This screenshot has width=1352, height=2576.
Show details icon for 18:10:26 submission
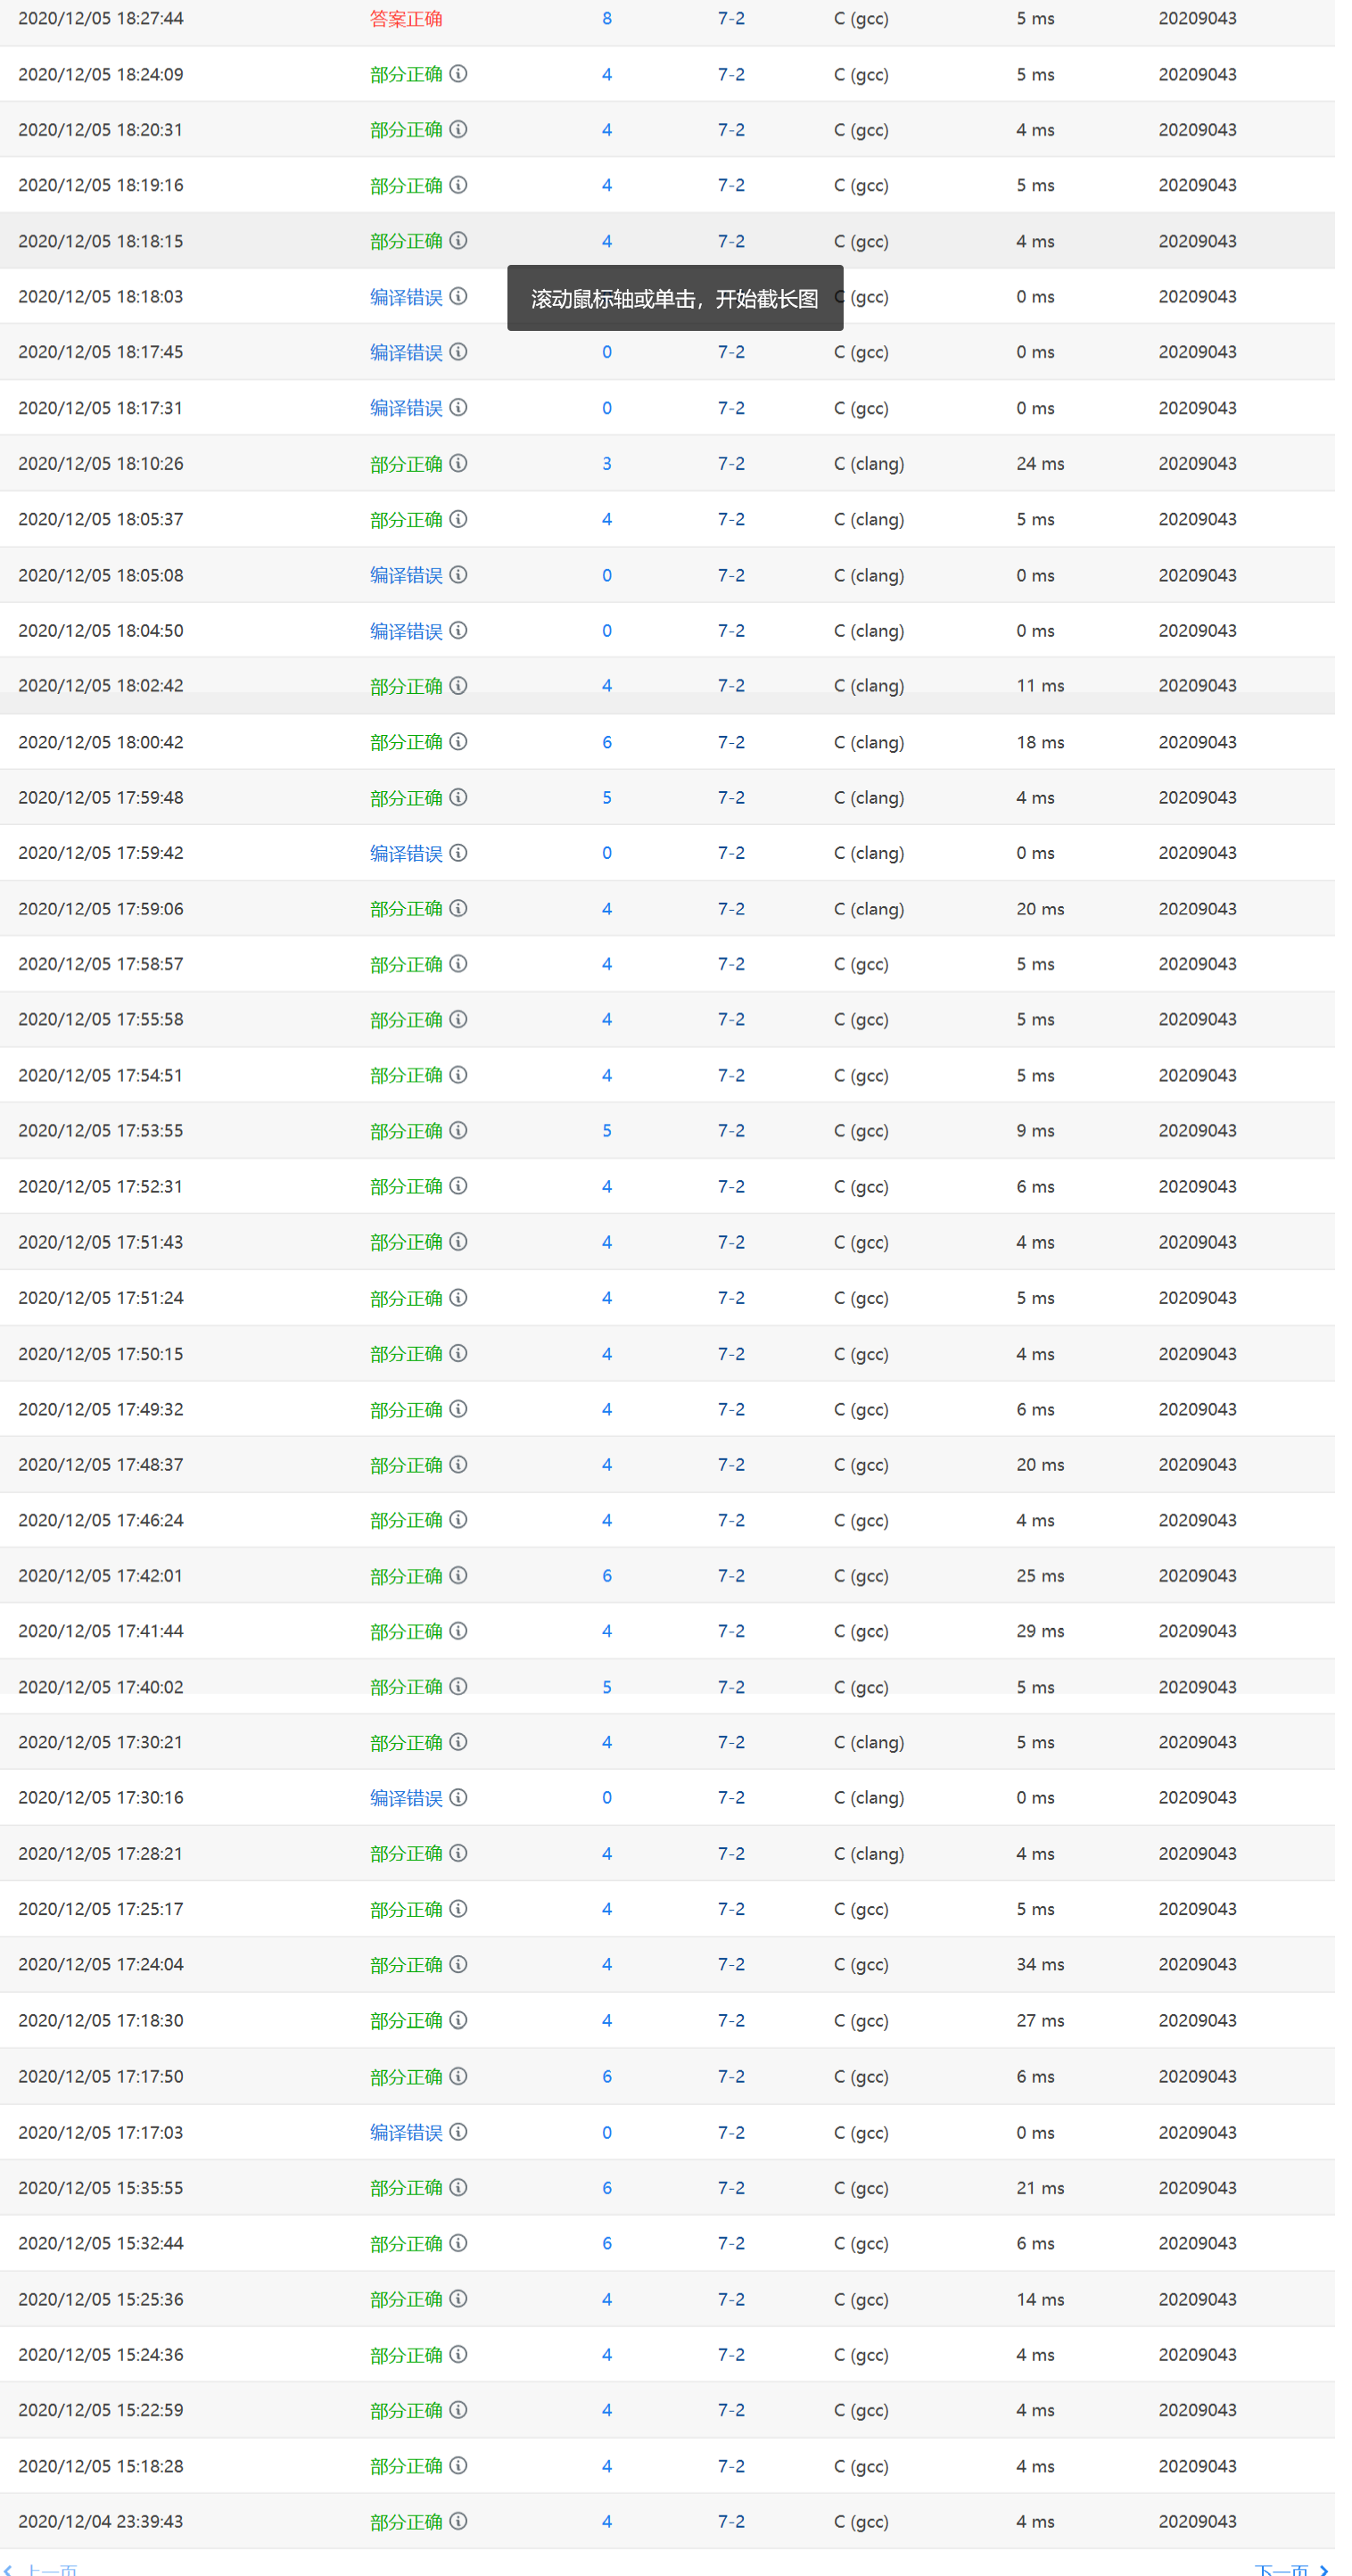coord(458,463)
